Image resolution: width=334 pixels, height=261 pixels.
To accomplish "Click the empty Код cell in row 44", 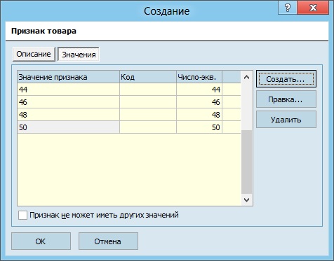I will pos(148,90).
